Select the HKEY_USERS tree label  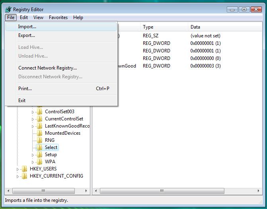click(43, 169)
